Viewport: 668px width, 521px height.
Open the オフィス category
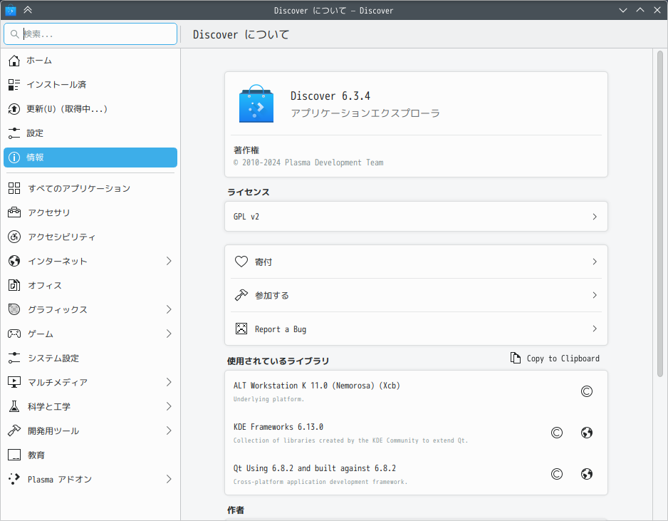[90, 285]
